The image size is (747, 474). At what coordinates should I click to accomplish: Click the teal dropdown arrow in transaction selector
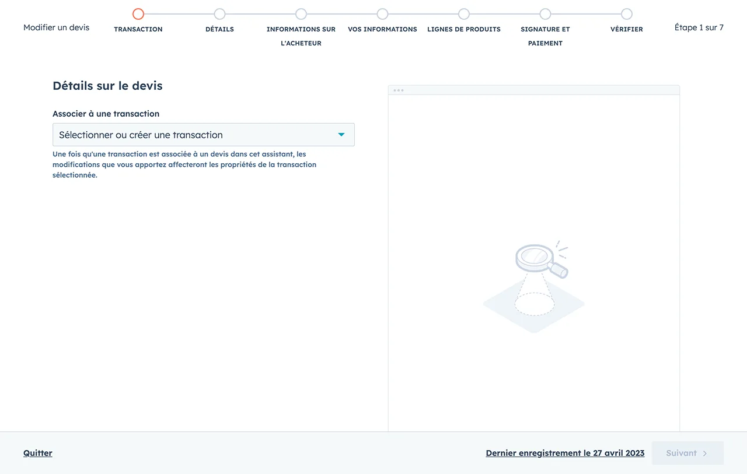(341, 135)
